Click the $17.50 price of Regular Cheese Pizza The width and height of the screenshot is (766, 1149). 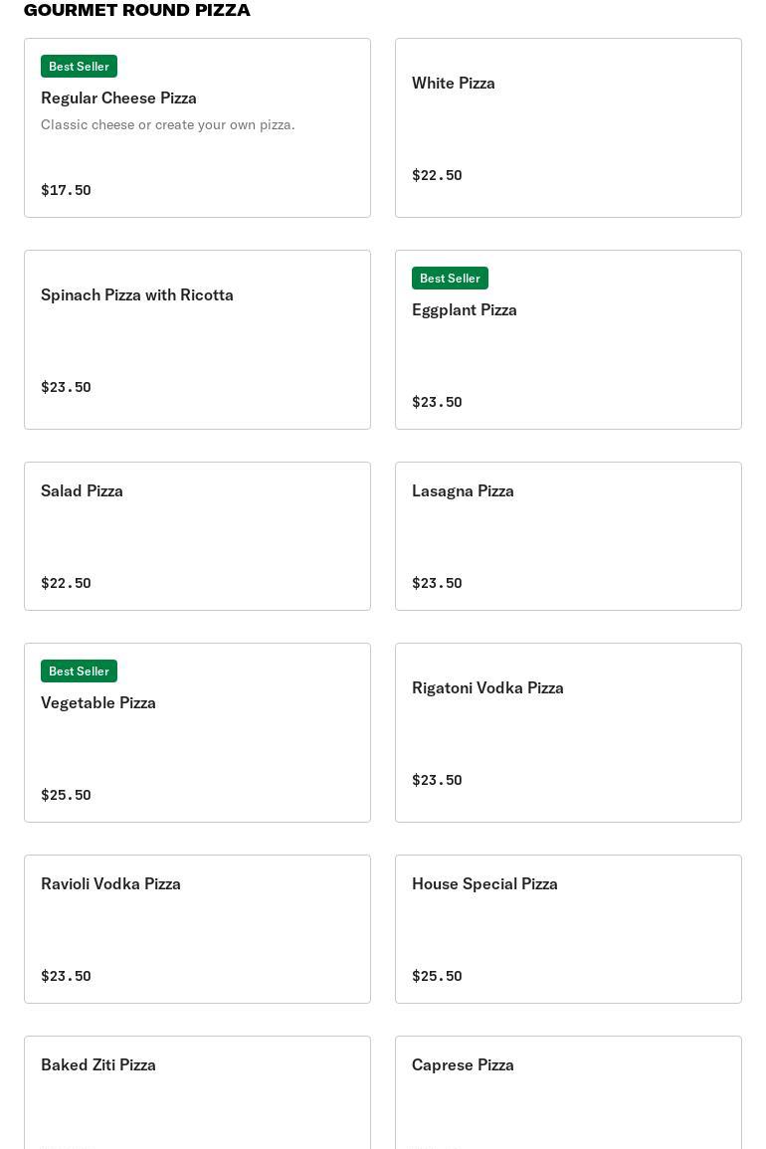66,190
